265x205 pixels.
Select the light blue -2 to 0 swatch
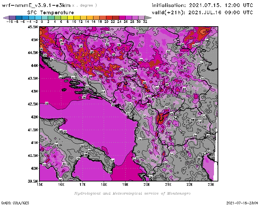[x=38, y=18]
